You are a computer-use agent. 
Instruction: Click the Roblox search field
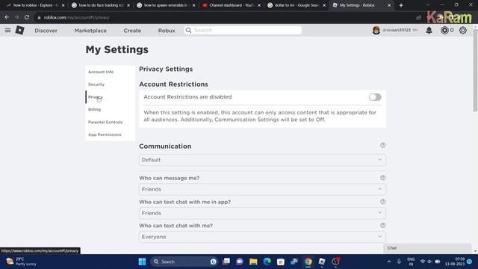click(x=243, y=30)
